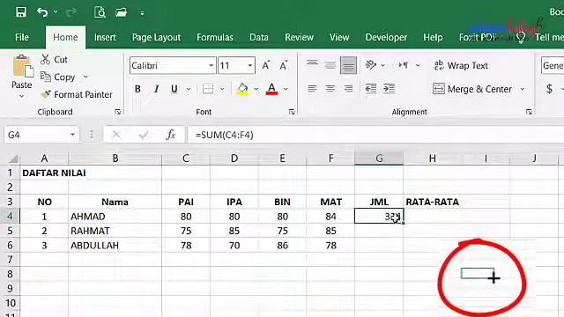Click the Name Box showing G4

click(37, 135)
